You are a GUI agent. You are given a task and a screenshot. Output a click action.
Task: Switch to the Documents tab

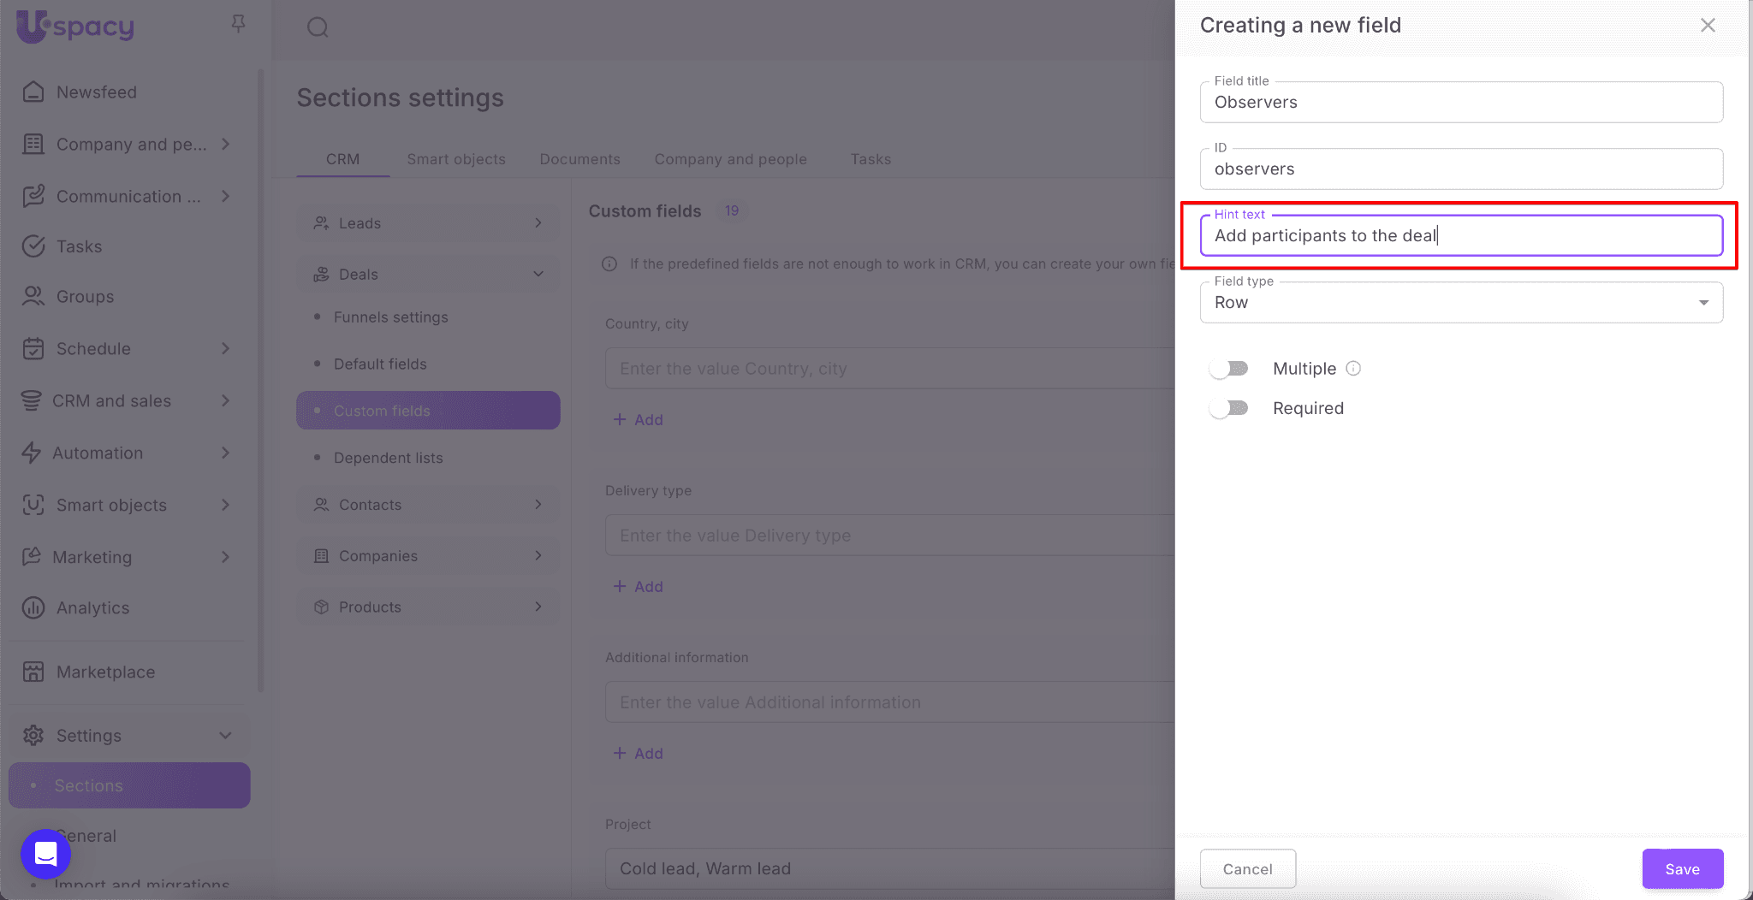point(579,159)
